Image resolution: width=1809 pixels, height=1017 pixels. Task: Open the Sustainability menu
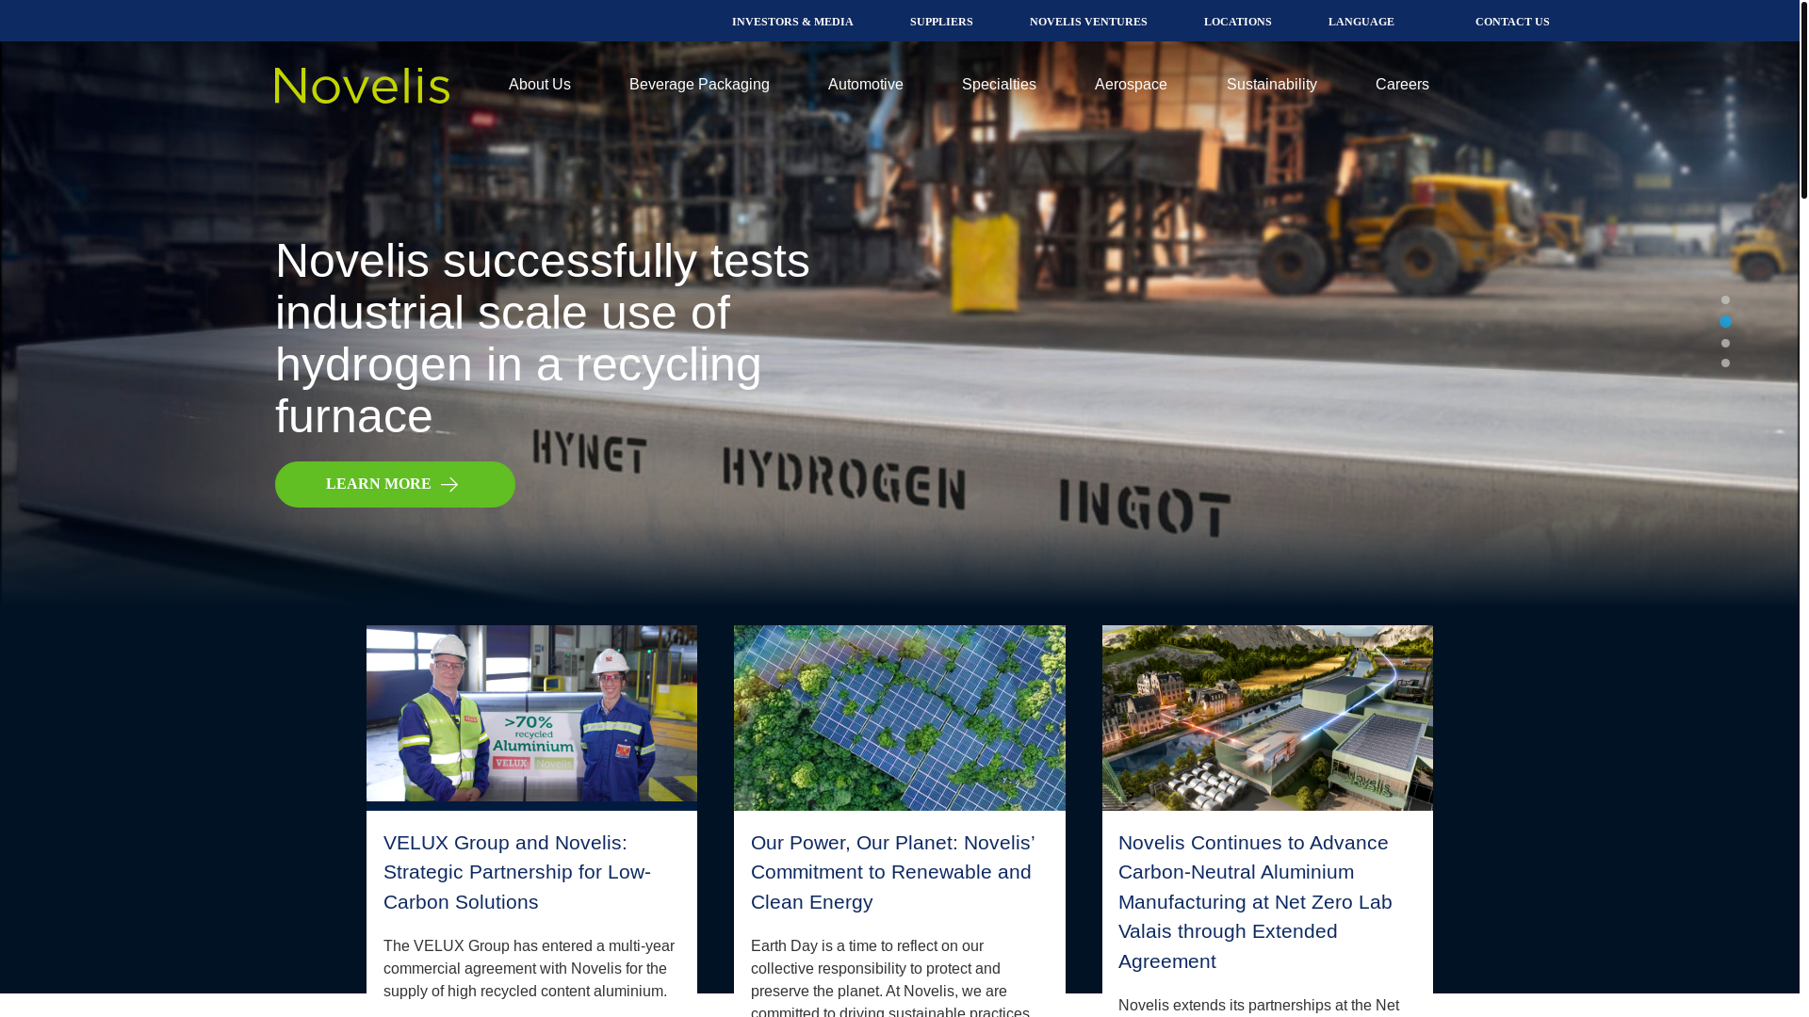coord(1272,85)
